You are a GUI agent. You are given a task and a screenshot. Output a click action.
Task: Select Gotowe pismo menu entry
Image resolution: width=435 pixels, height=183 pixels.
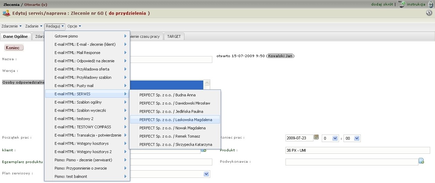87,36
